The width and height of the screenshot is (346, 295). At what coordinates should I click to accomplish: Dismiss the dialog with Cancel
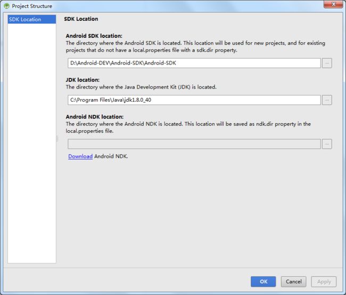coord(293,282)
